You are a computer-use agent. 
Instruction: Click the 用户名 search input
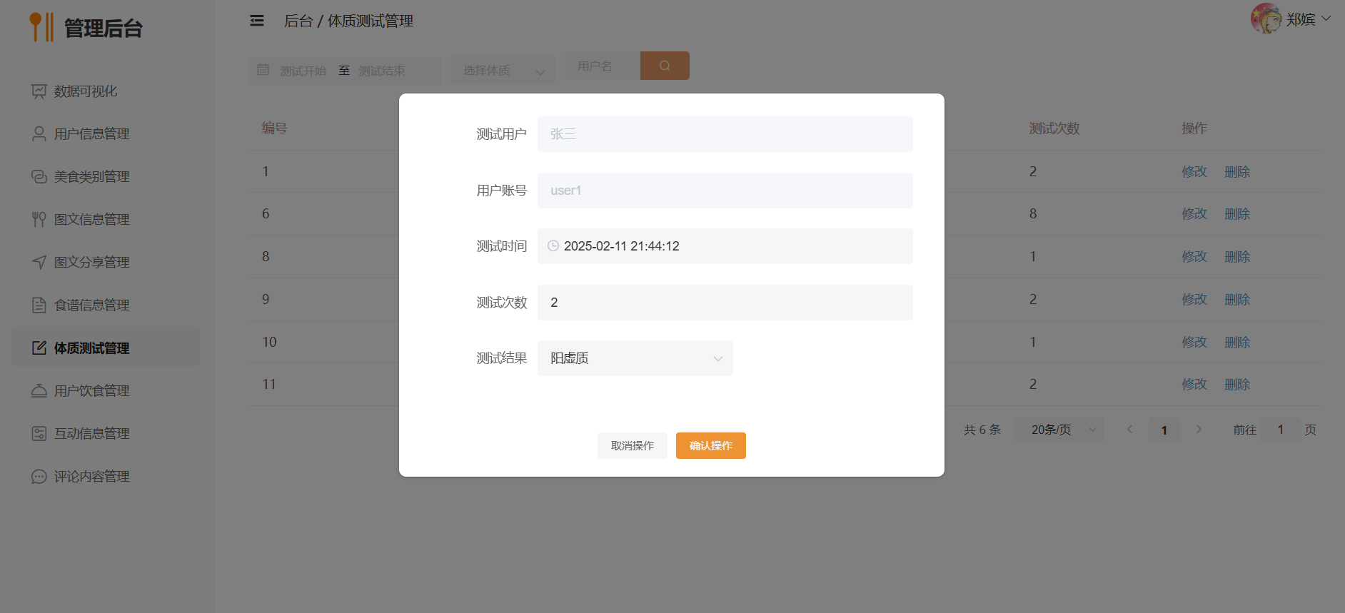click(603, 66)
